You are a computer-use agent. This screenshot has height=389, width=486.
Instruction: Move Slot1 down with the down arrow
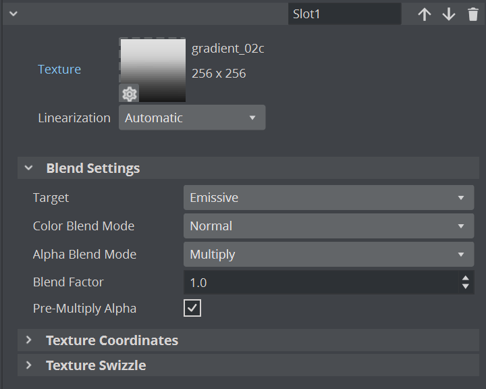449,14
